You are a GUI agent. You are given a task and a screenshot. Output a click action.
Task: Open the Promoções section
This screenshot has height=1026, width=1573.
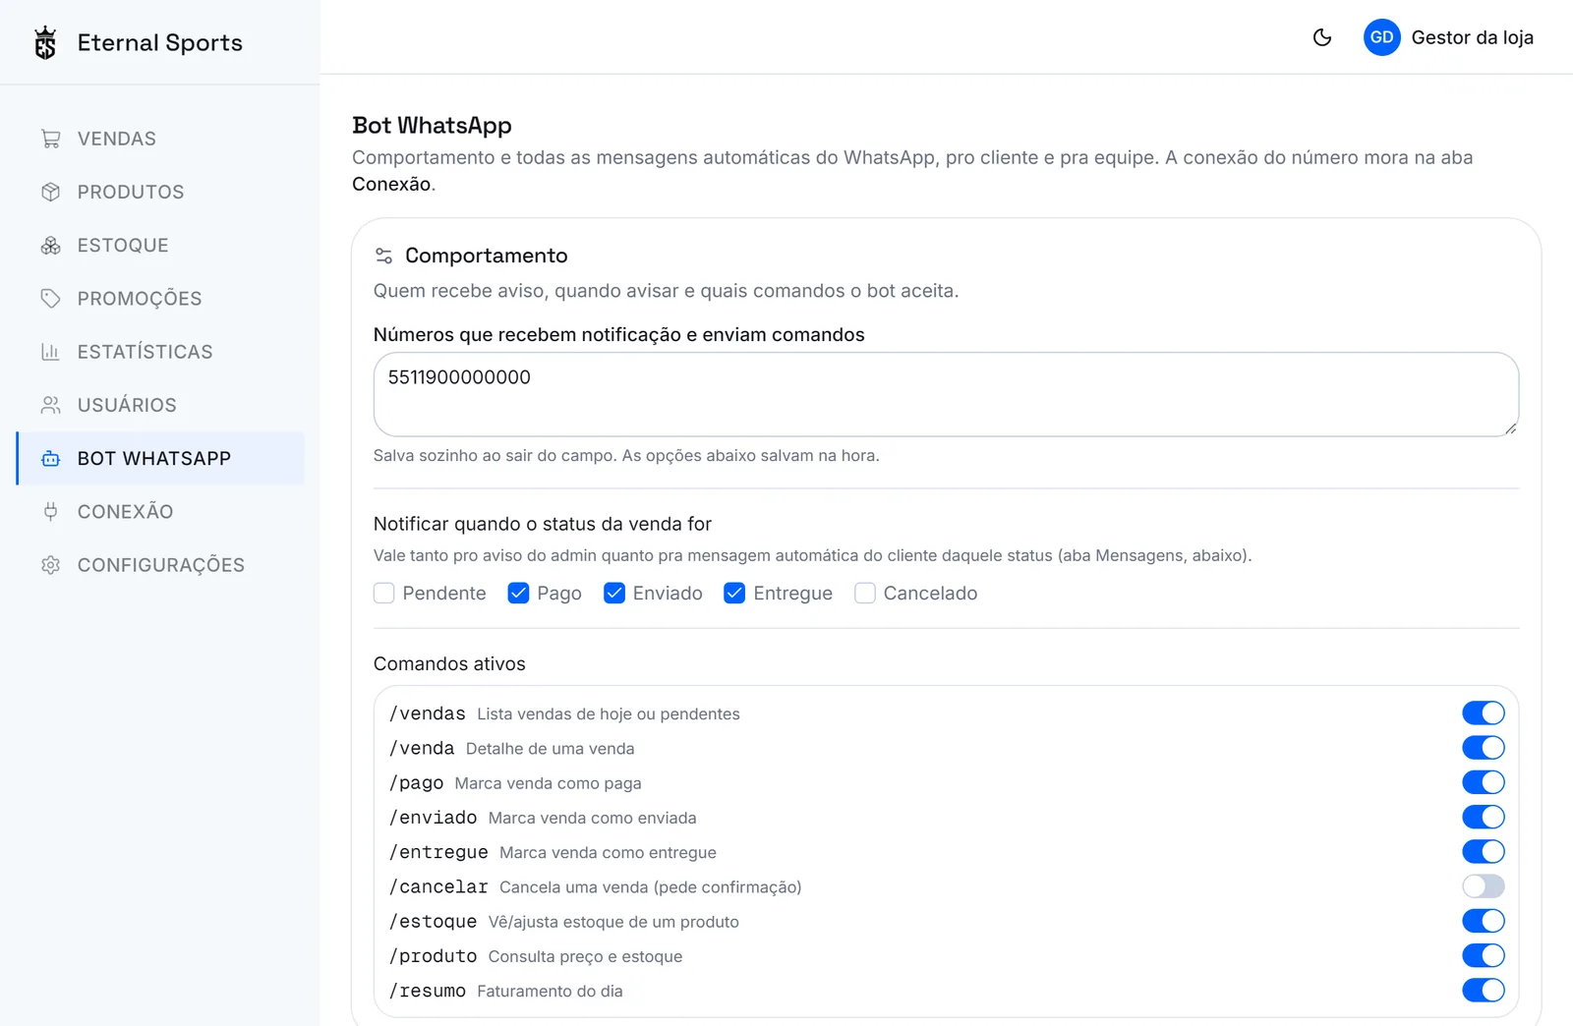[161, 298]
